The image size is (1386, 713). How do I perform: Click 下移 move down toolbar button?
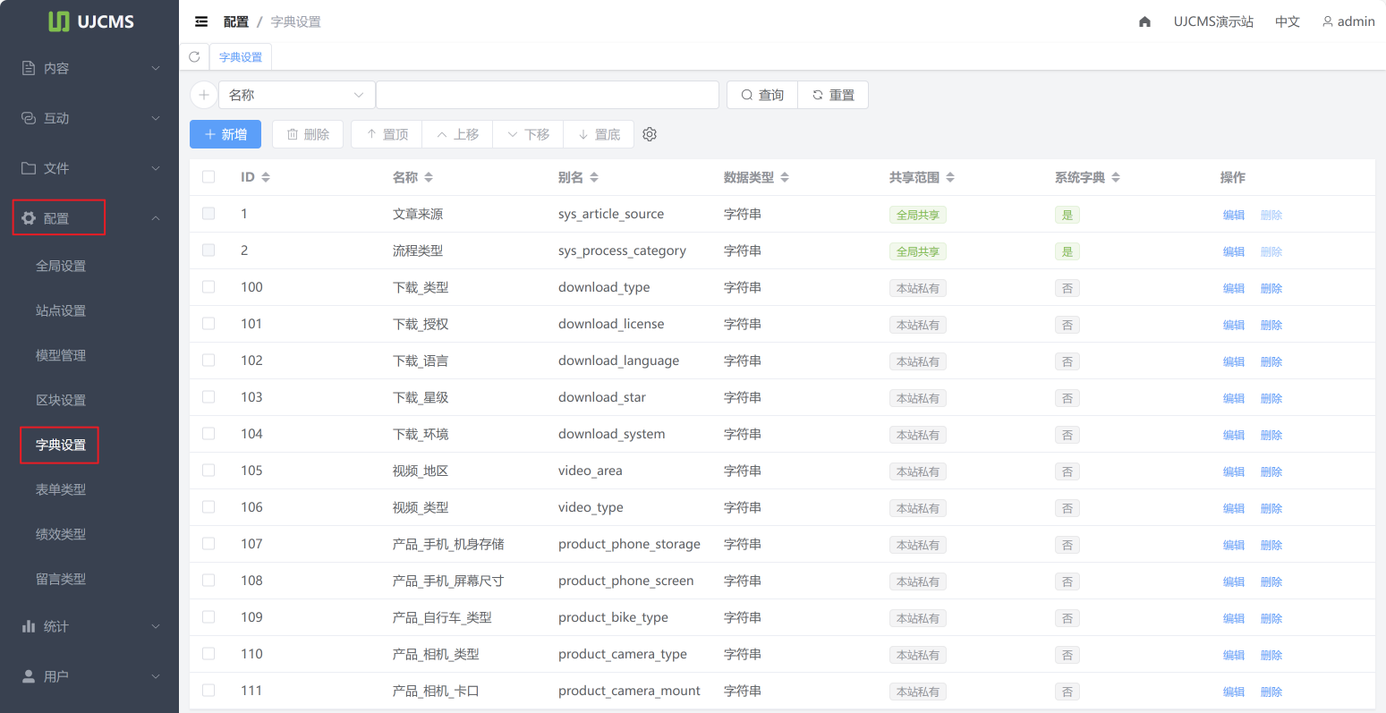[528, 134]
